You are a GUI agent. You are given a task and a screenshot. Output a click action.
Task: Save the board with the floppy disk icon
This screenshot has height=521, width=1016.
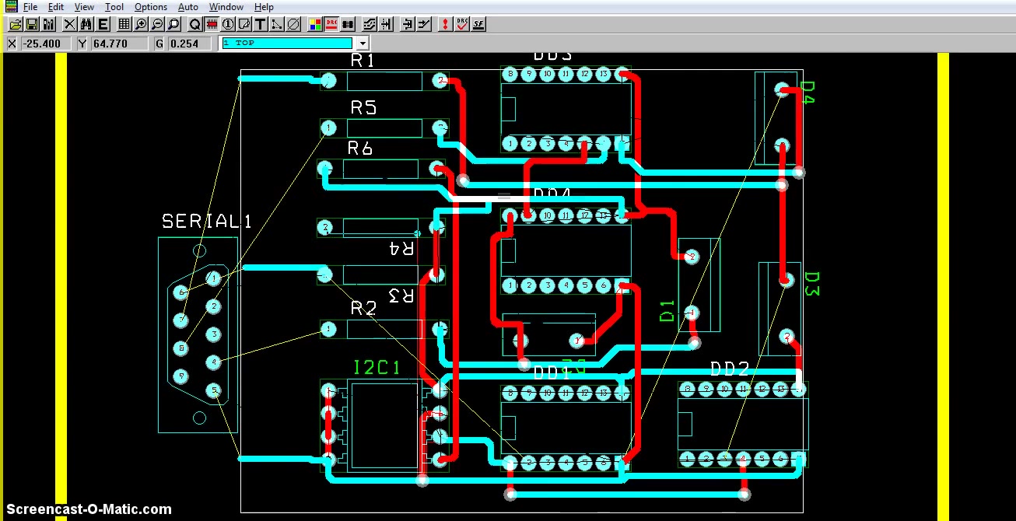pyautogui.click(x=32, y=24)
